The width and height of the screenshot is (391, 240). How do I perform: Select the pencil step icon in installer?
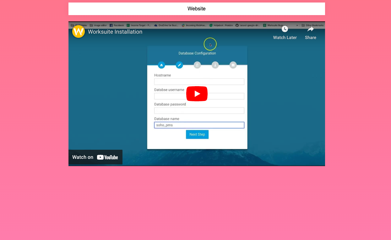point(179,65)
